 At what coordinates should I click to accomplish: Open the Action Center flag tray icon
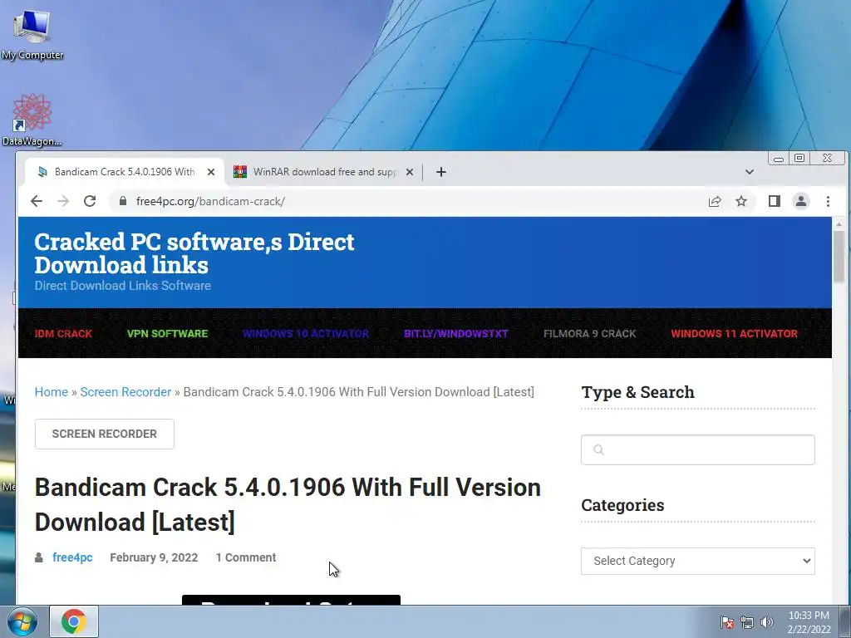click(x=727, y=622)
